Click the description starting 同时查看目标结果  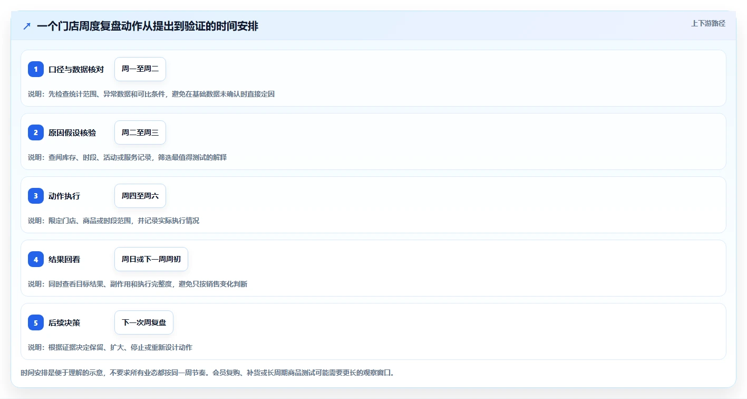click(138, 284)
